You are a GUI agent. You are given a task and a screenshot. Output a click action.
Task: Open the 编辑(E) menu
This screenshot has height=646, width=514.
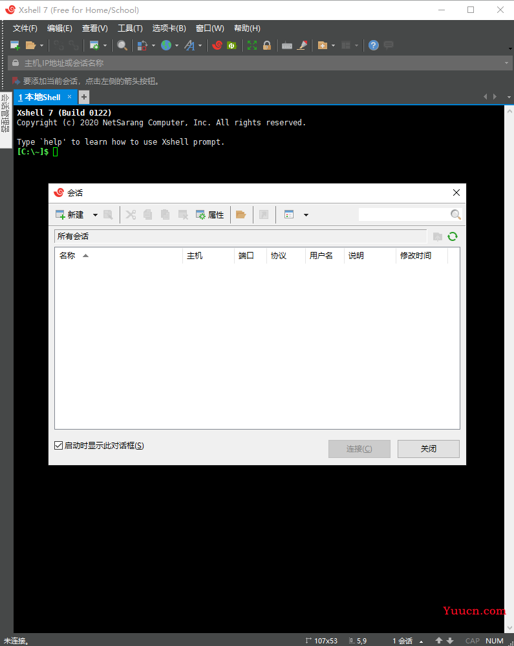59,28
